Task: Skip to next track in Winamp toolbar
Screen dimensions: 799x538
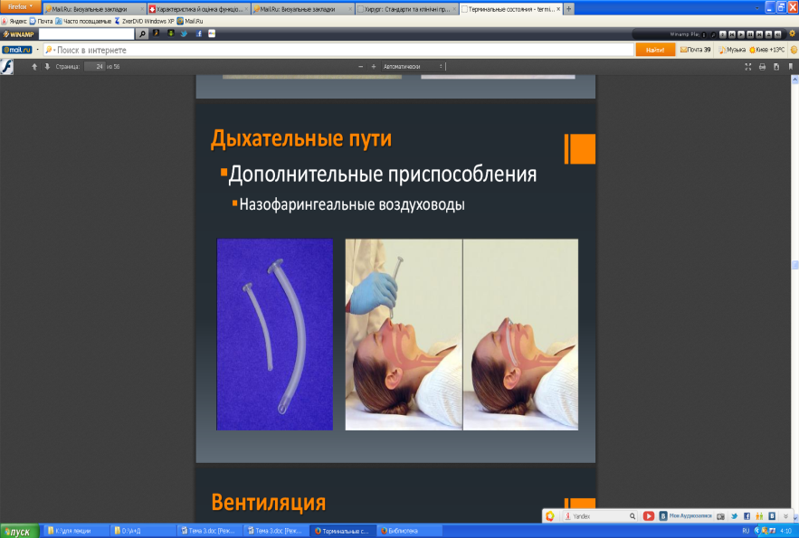Action: [x=759, y=34]
